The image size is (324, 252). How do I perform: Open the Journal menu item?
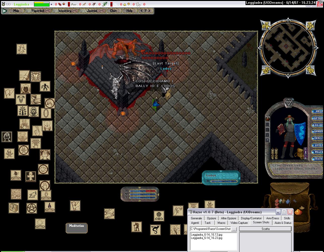point(92,11)
